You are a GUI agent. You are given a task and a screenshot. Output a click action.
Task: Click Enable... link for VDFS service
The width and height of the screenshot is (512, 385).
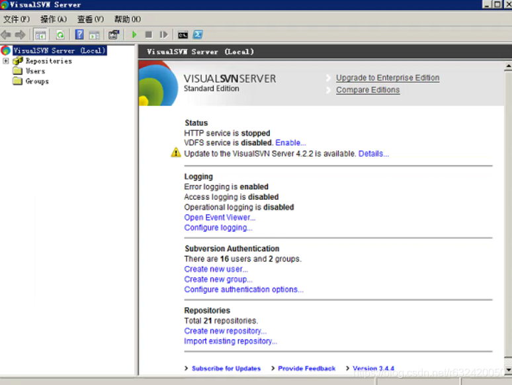pos(290,143)
